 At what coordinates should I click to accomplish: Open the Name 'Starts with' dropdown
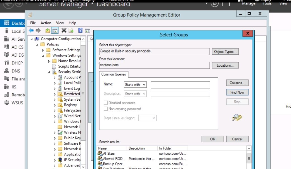click(x=135, y=85)
